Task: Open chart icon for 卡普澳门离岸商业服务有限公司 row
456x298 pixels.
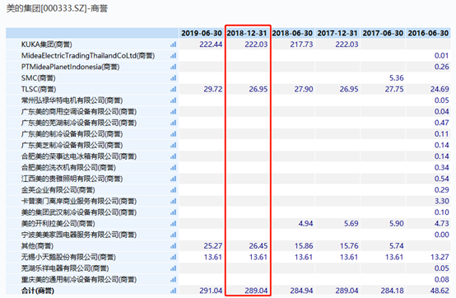Action: [x=174, y=201]
